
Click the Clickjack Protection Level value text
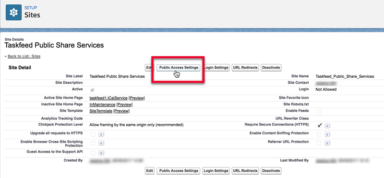pos(136,125)
